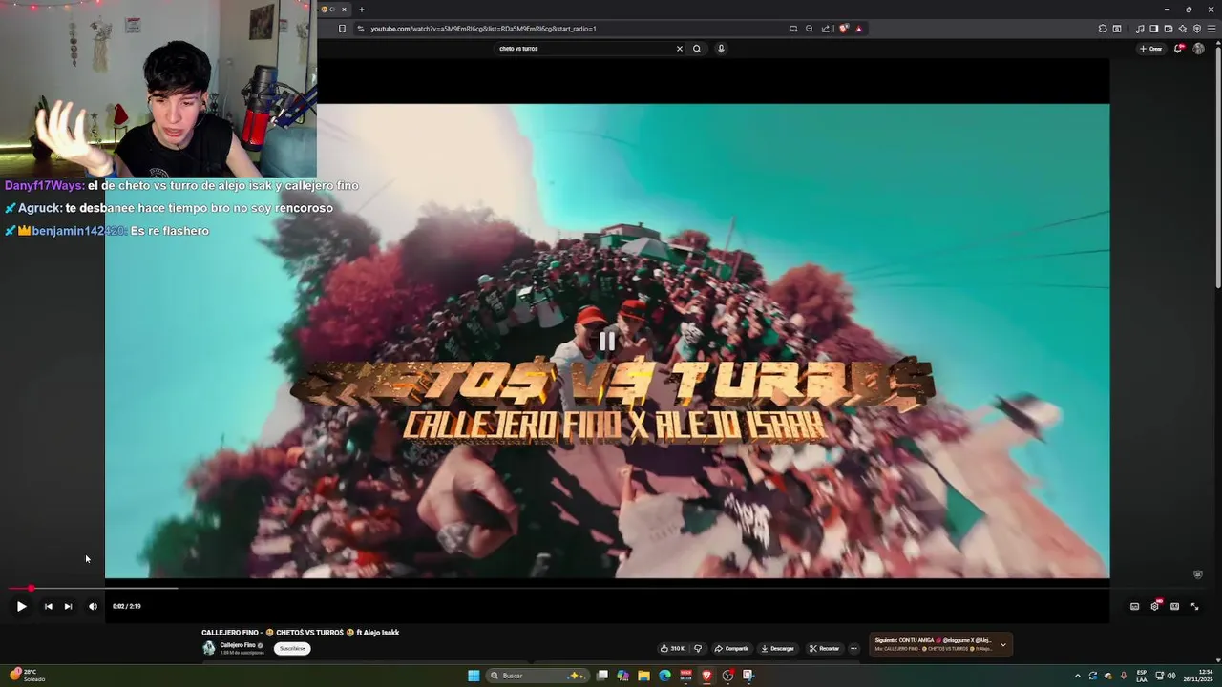Start voice search with the microphone icon
1222x687 pixels.
(721, 49)
